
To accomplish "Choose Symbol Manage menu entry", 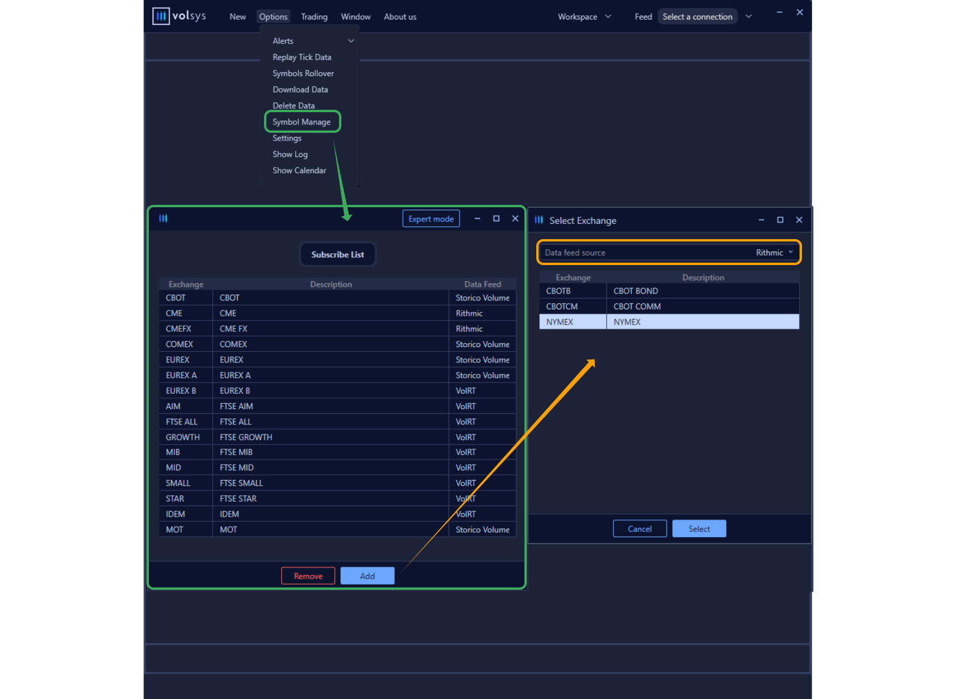I will coord(302,122).
